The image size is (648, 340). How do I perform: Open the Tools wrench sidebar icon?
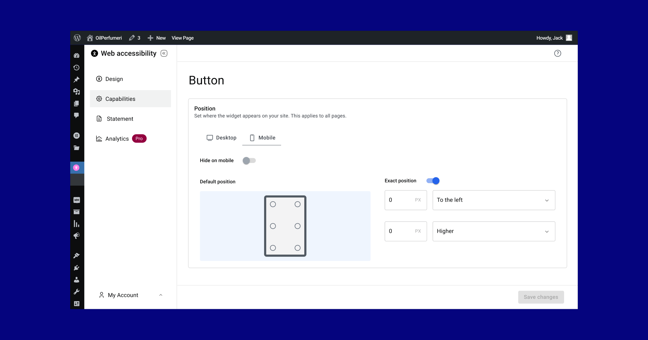pos(77,292)
